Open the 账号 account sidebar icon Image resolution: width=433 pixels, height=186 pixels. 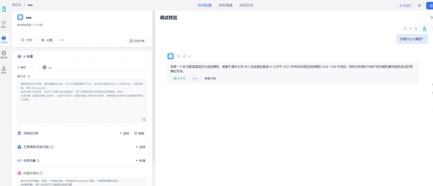tap(4, 70)
